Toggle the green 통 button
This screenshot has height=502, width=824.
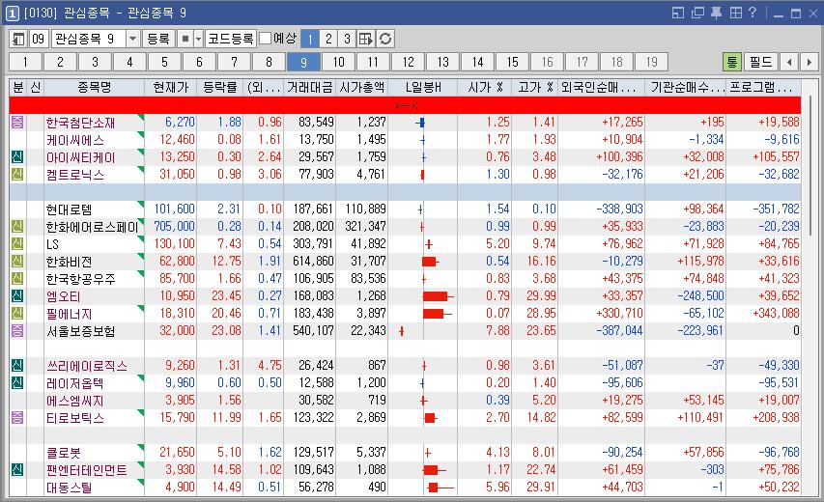coord(732,62)
